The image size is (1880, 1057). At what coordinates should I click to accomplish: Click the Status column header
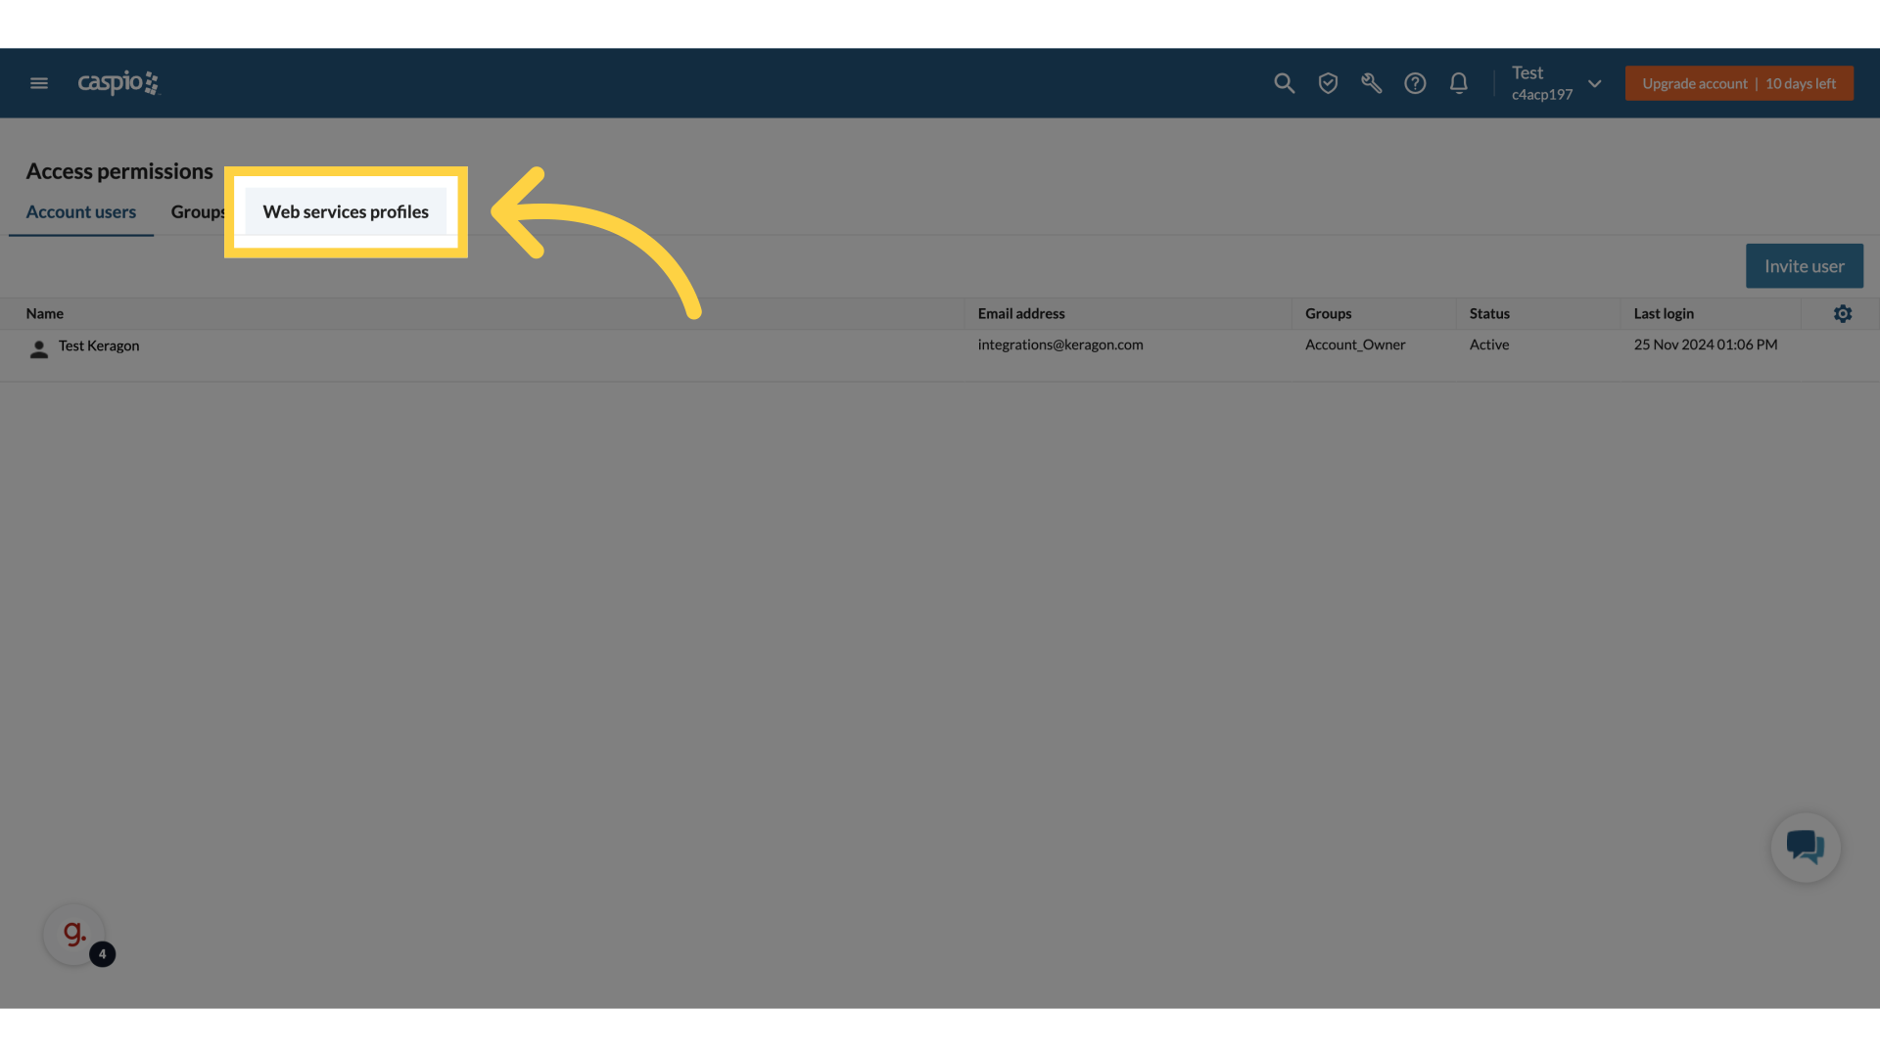(x=1489, y=314)
